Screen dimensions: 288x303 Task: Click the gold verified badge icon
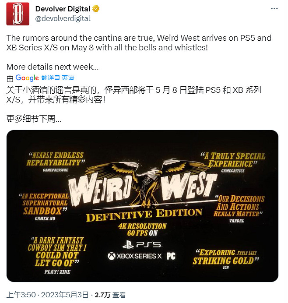tap(96, 9)
